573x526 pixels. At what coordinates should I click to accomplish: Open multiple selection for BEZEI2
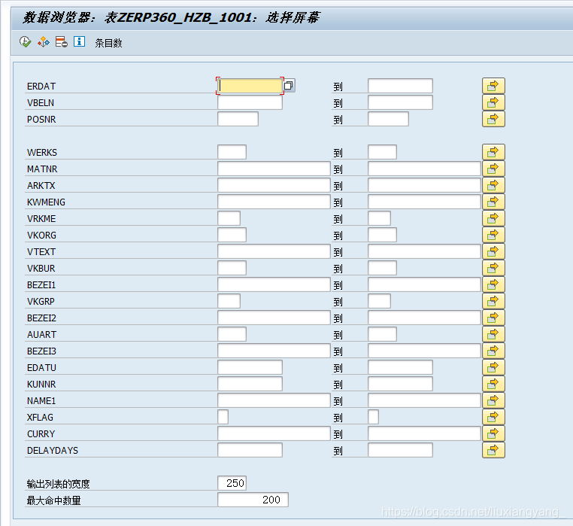click(493, 318)
